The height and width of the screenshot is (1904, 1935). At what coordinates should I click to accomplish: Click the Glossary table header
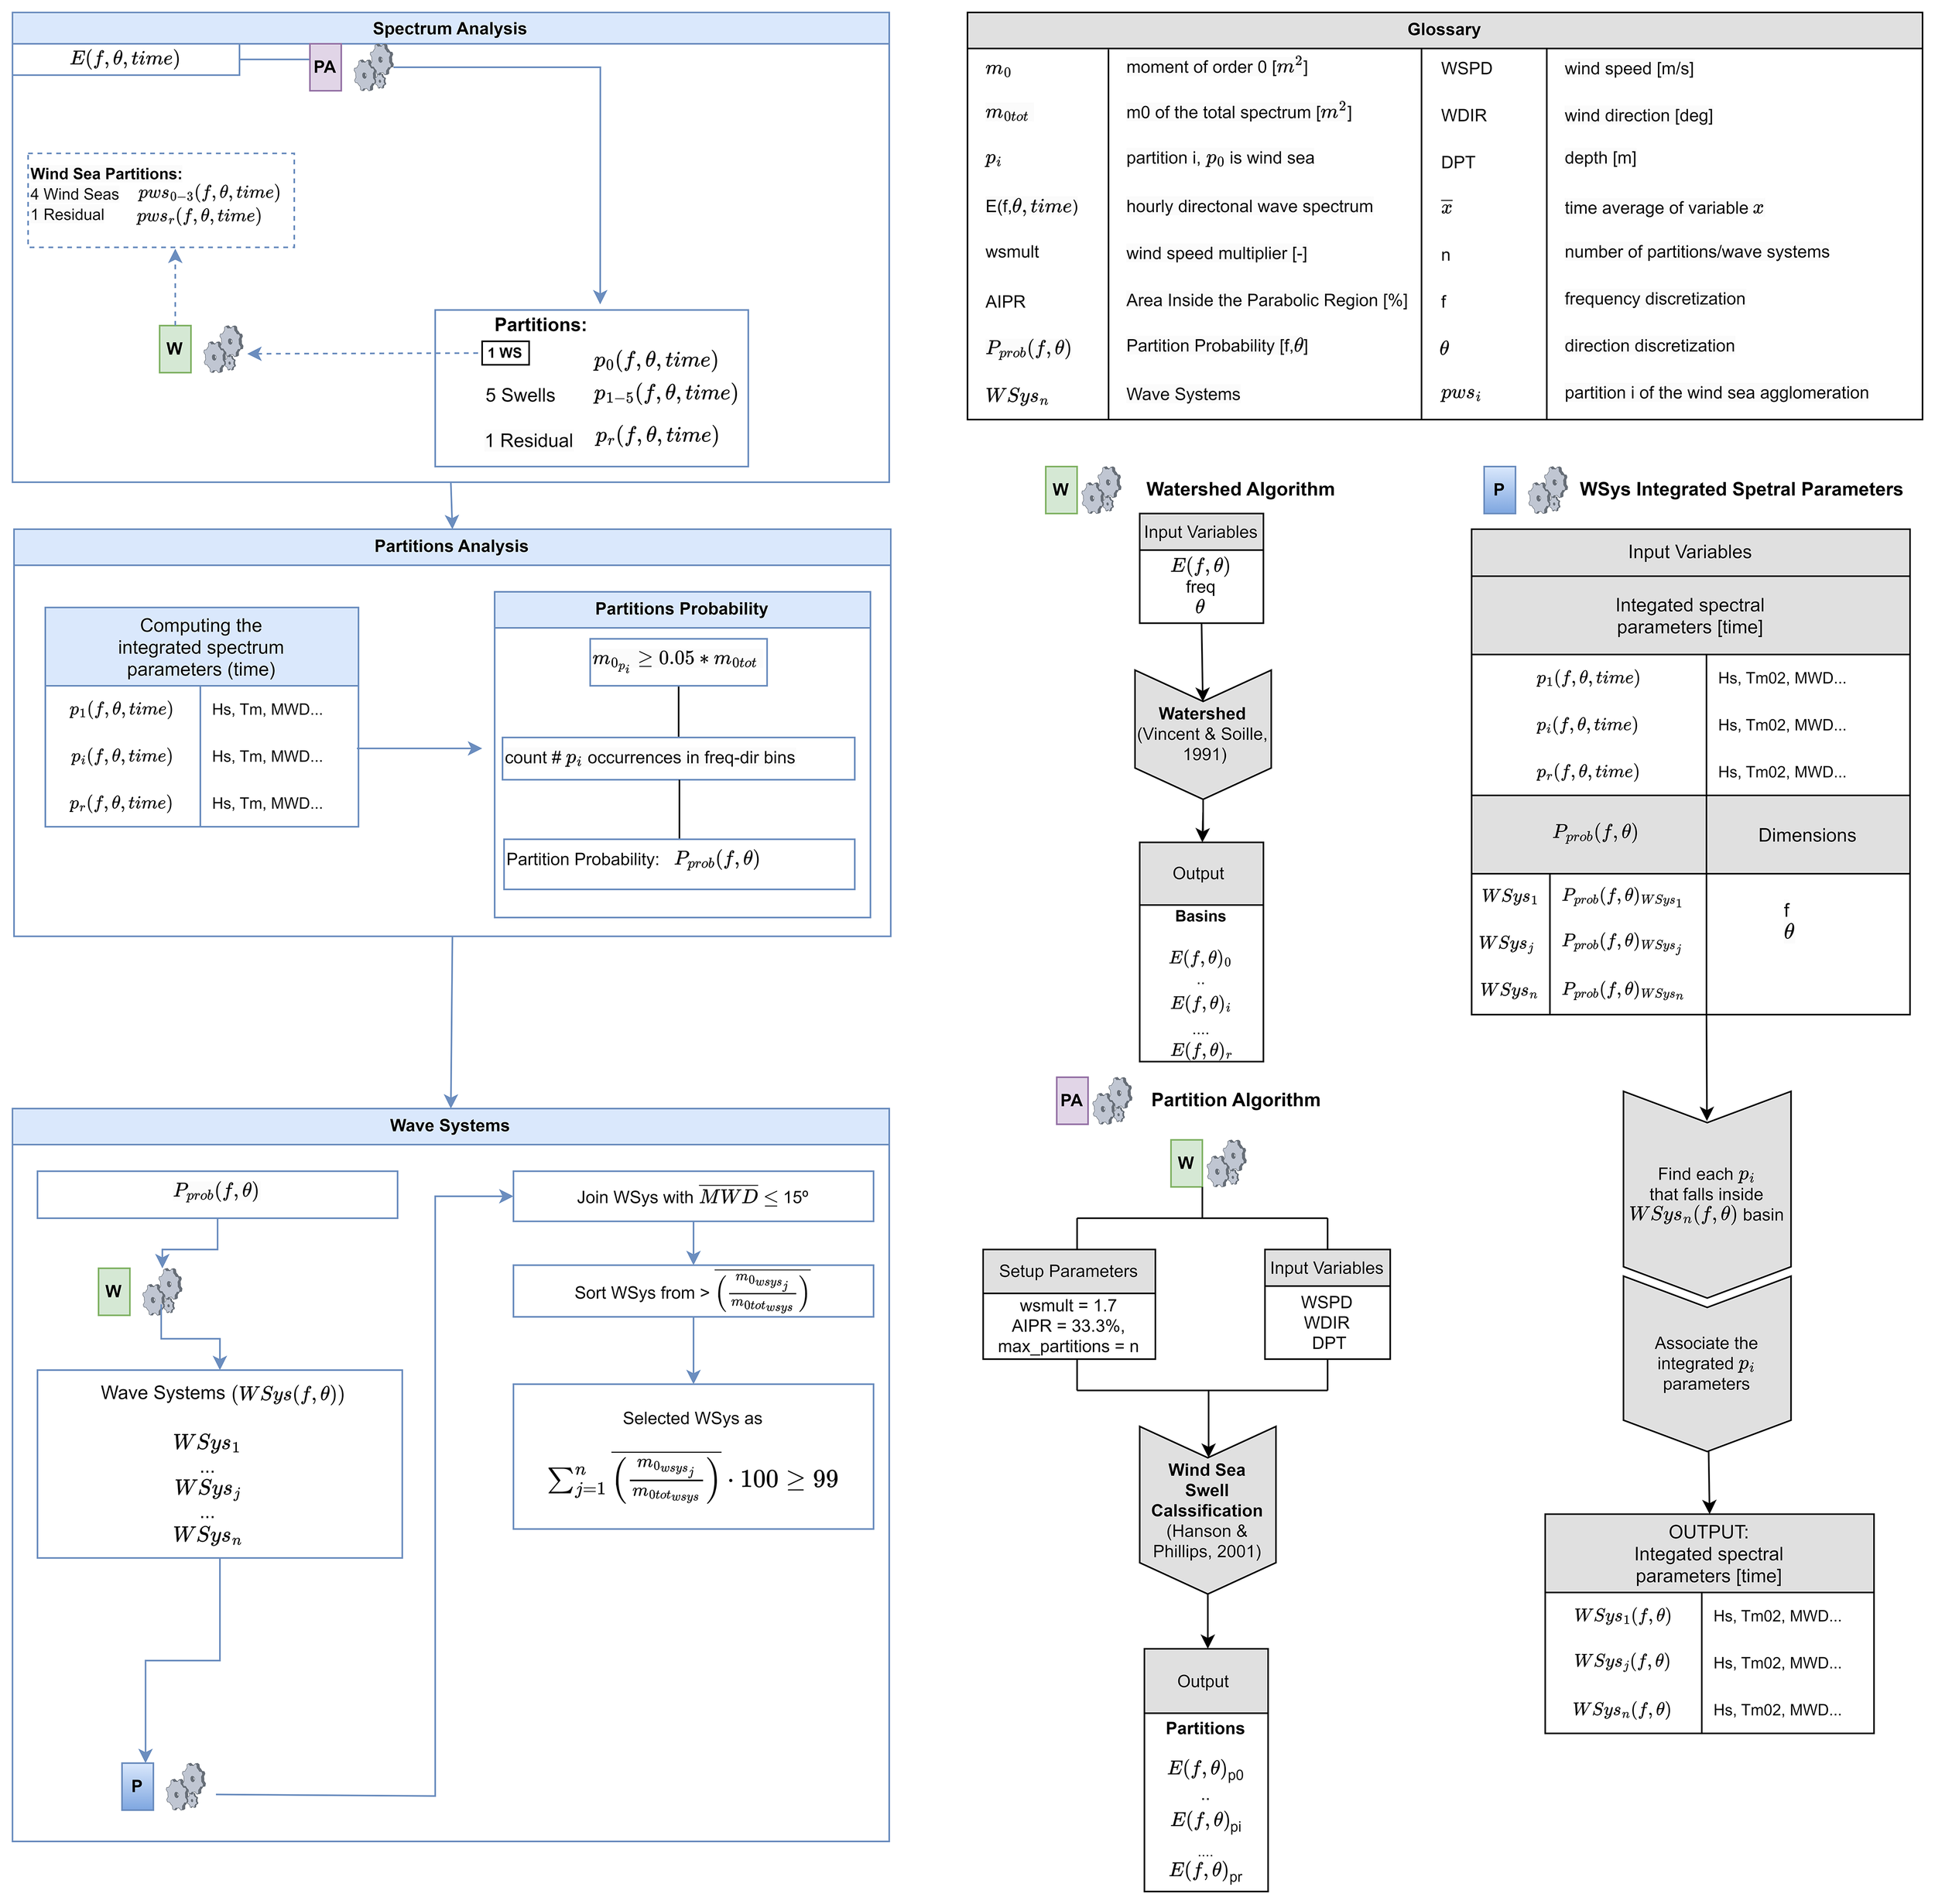tap(1443, 30)
